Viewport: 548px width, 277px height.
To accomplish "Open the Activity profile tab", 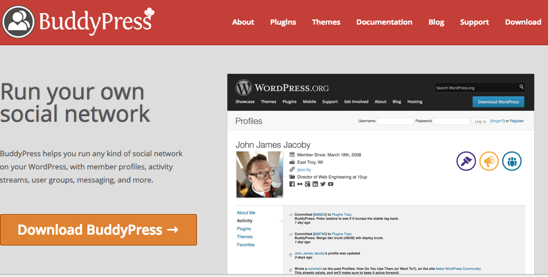I will click(245, 221).
